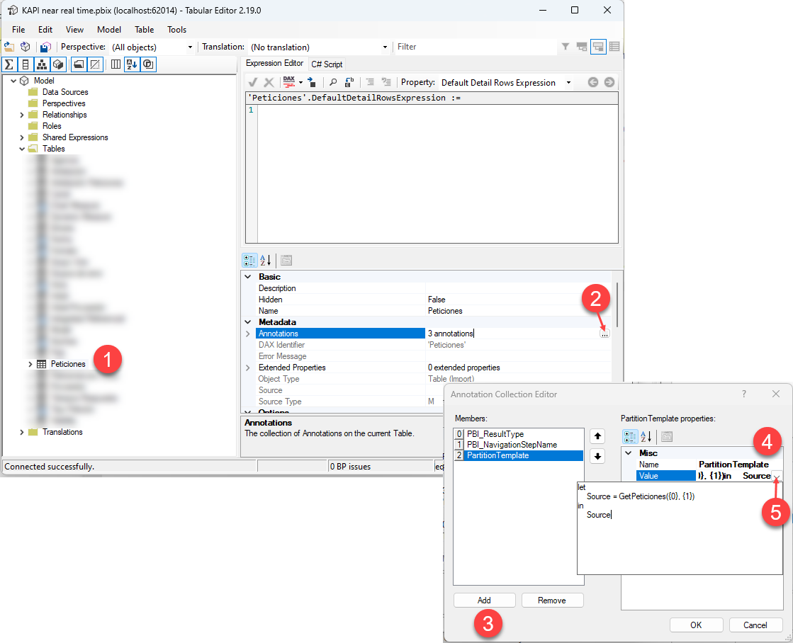Move annotation down with the down arrow
The width and height of the screenshot is (793, 643).
[x=597, y=457]
